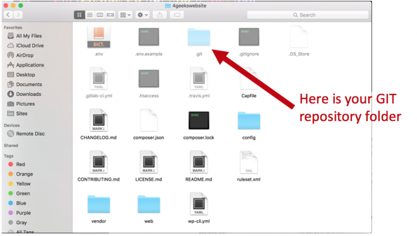The height and width of the screenshot is (236, 417).
Task: Select the web folder icon
Action: (x=149, y=204)
